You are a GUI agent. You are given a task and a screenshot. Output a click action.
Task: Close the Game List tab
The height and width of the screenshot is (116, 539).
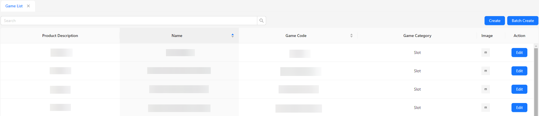click(x=28, y=6)
